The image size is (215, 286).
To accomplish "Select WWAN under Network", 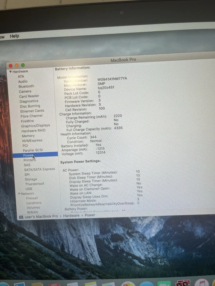I will [32, 212].
